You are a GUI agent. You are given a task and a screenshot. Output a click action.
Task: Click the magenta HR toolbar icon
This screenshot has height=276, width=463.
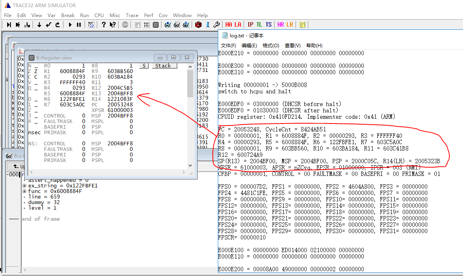click(280, 25)
